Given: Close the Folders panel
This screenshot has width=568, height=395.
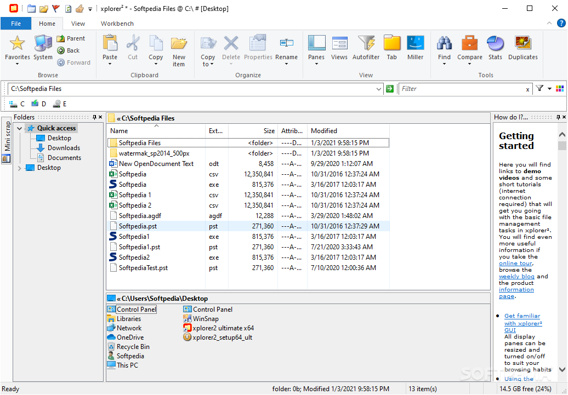Looking at the screenshot, I should (x=100, y=117).
